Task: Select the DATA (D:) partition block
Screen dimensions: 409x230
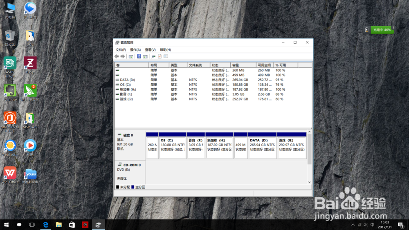Action: (x=262, y=145)
